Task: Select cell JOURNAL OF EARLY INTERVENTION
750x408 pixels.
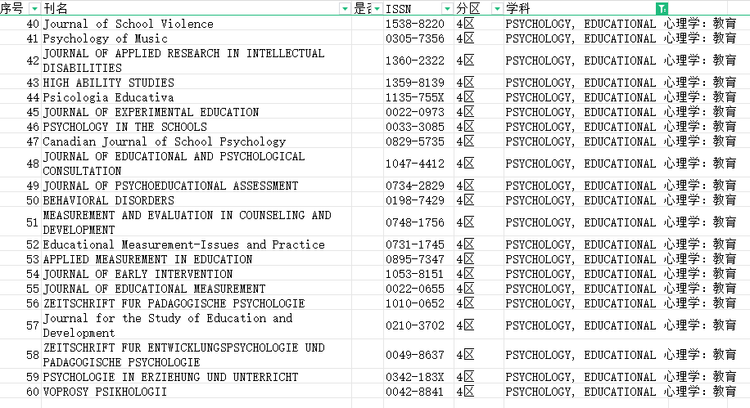Action: tap(197, 274)
